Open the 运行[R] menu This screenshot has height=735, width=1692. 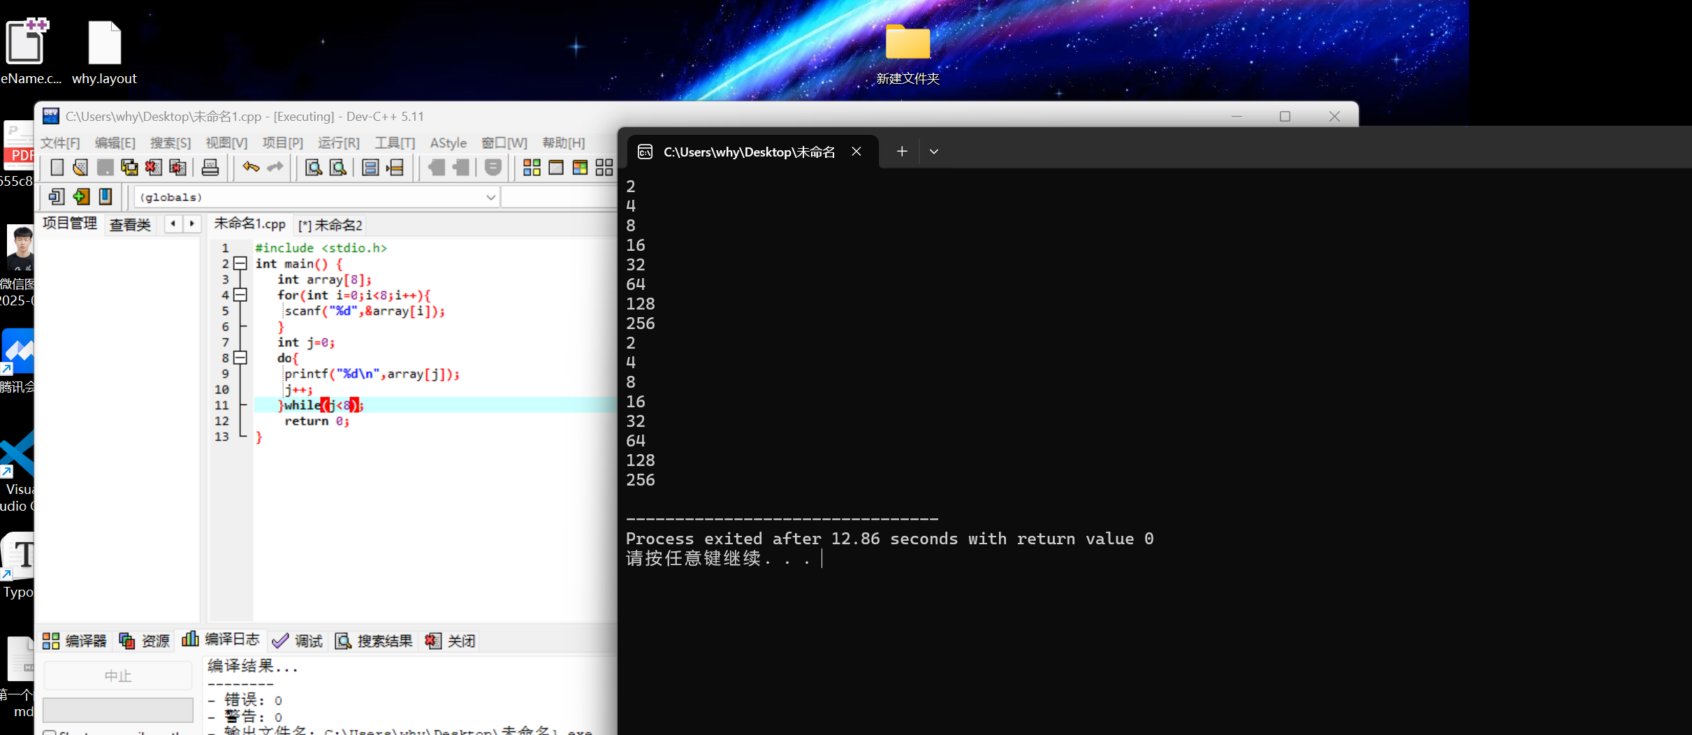(339, 143)
